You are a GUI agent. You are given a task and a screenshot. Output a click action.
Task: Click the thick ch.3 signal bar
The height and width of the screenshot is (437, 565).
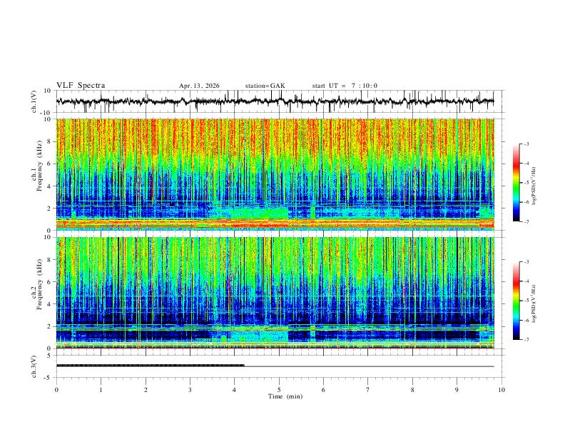pyautogui.click(x=151, y=366)
